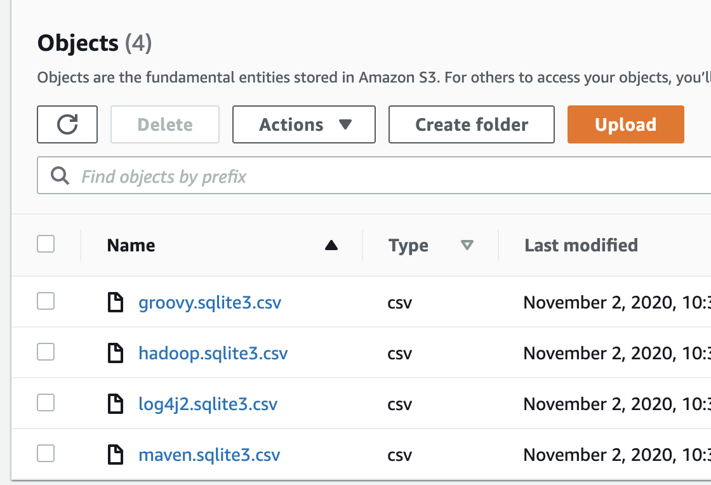The image size is (711, 485).
Task: Focus the Find objects by prefix field
Action: [x=381, y=176]
